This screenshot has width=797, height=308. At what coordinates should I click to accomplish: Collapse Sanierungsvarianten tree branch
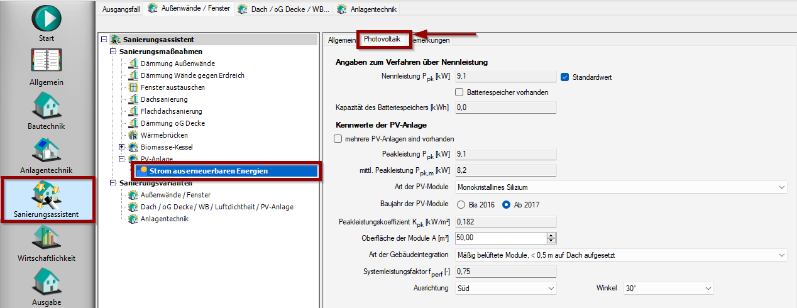[113, 183]
